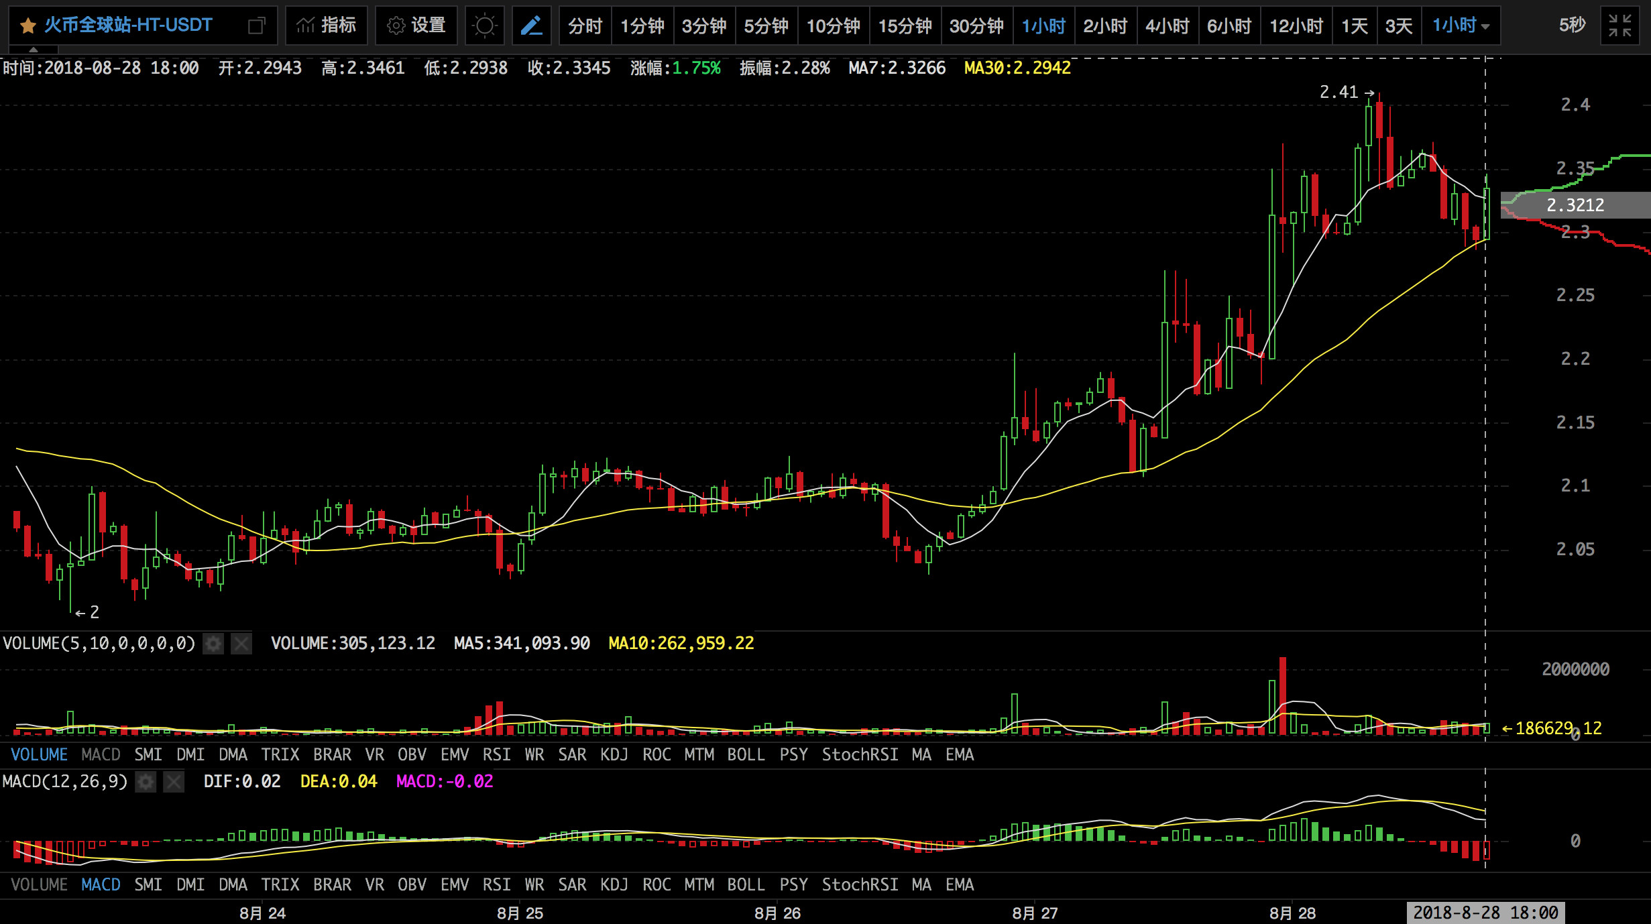Select SAR in the MACD panel row
Viewport: 1651px width, 924px height.
[x=572, y=885]
